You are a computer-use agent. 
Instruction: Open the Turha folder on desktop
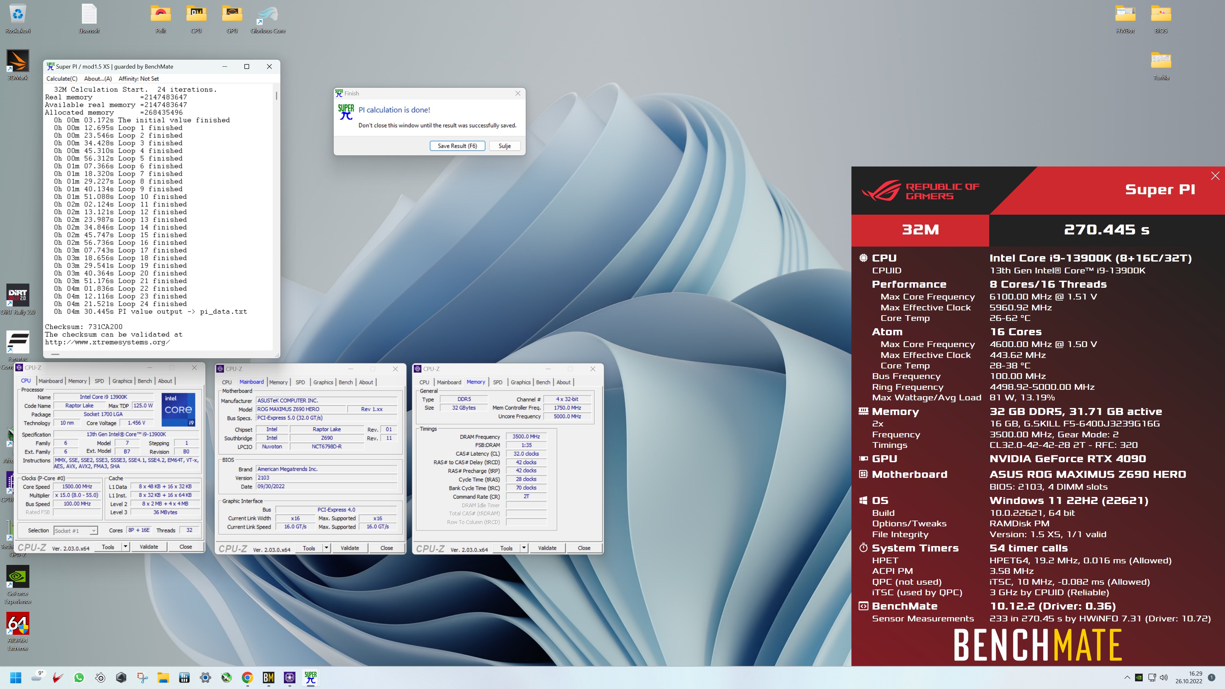[x=1161, y=65]
